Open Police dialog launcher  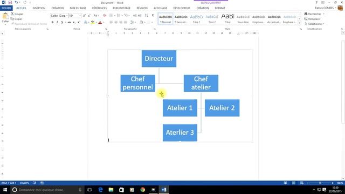106,29
